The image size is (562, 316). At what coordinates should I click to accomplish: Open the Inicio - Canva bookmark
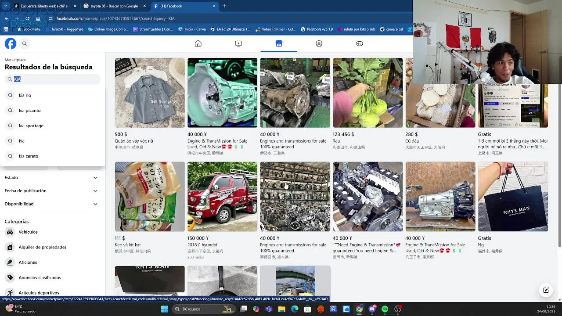[192, 29]
